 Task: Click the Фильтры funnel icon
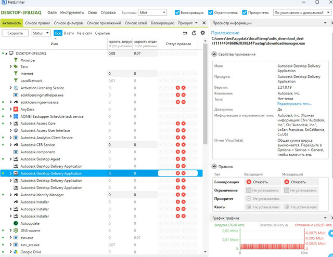[x=16, y=60]
